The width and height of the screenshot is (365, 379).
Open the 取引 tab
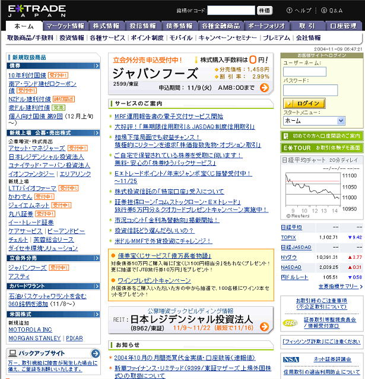[307, 26]
